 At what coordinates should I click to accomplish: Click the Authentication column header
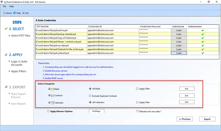203,26
